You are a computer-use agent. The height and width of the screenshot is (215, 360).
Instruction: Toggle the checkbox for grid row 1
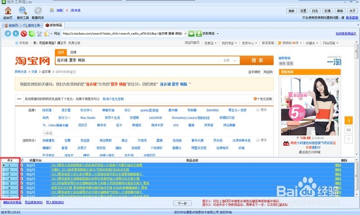click(x=22, y=165)
